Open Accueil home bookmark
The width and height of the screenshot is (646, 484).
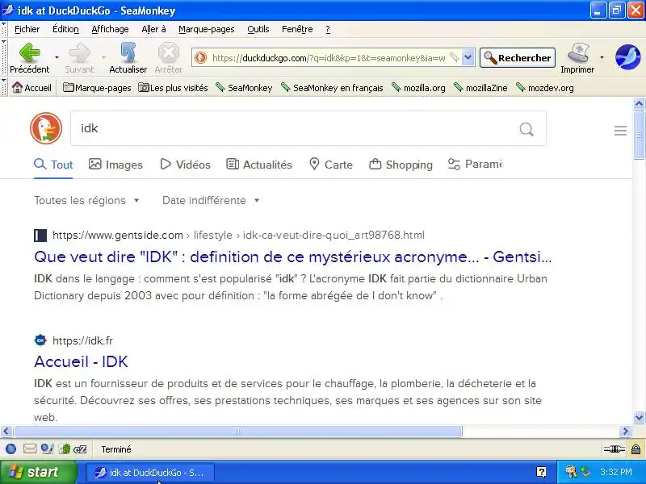(x=31, y=88)
